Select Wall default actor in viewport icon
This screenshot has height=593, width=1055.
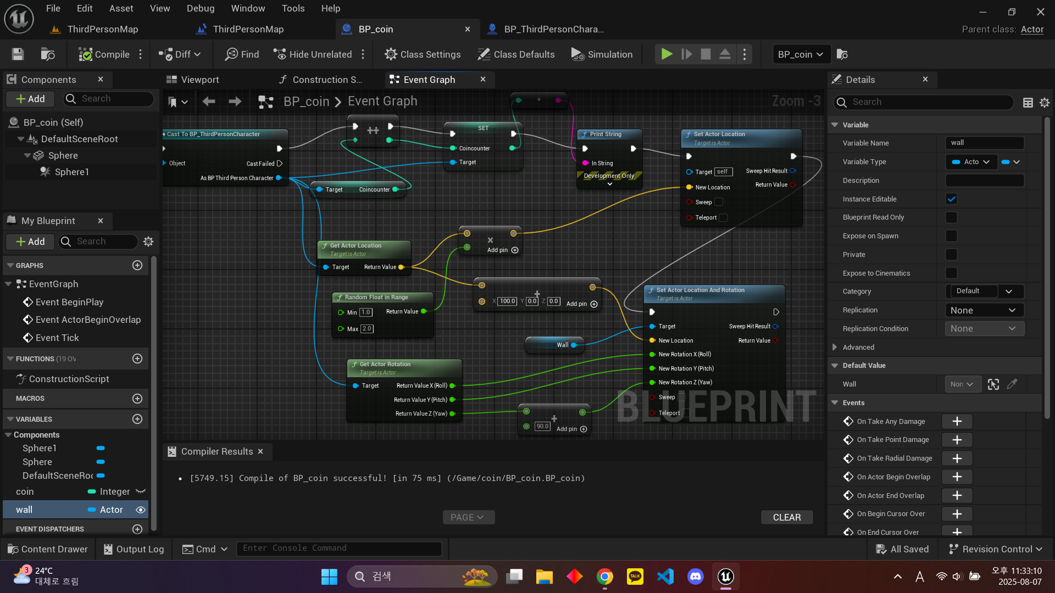(993, 384)
